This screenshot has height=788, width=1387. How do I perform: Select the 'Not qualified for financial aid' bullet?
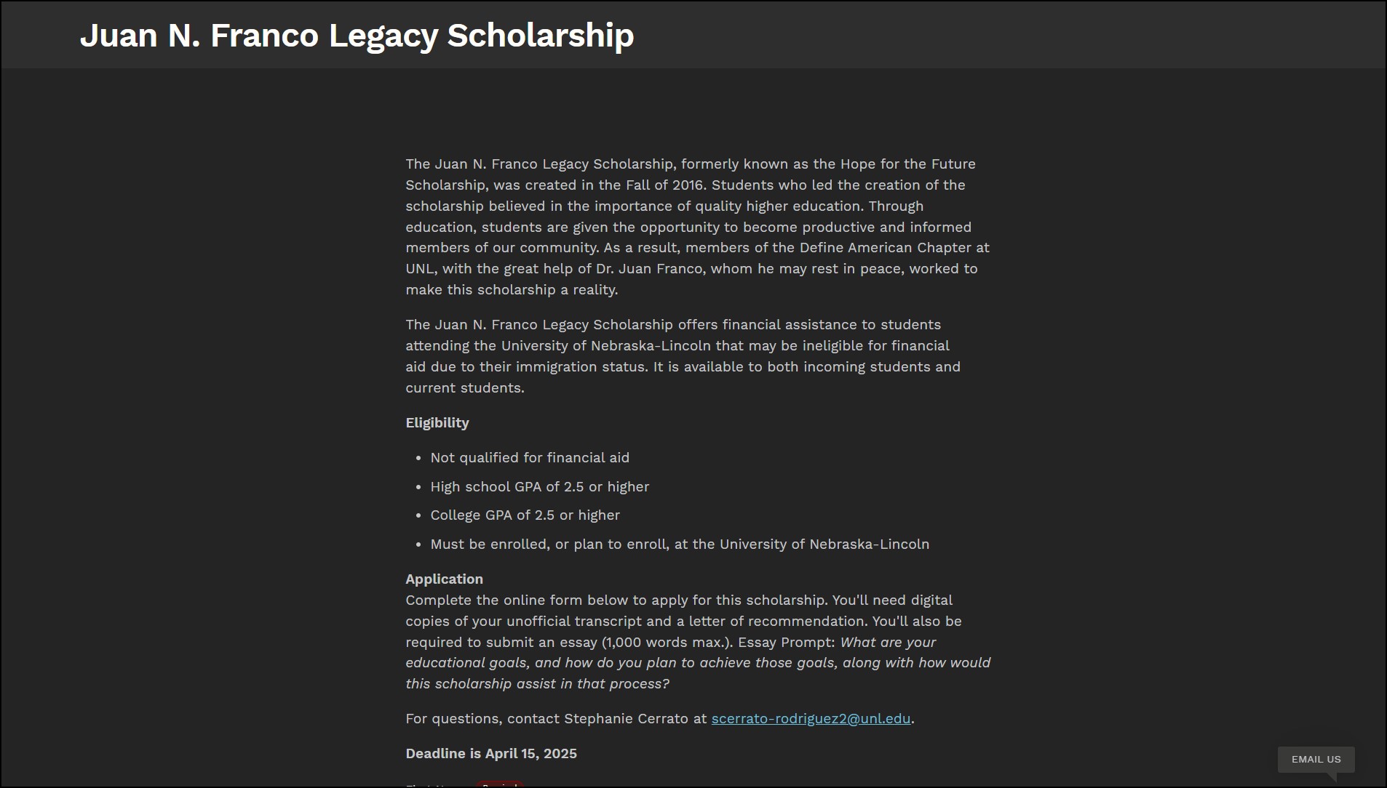click(530, 458)
